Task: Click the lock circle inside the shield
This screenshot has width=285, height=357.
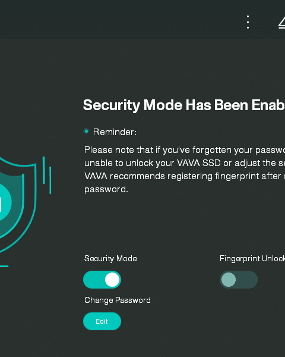Action: click(x=5, y=202)
